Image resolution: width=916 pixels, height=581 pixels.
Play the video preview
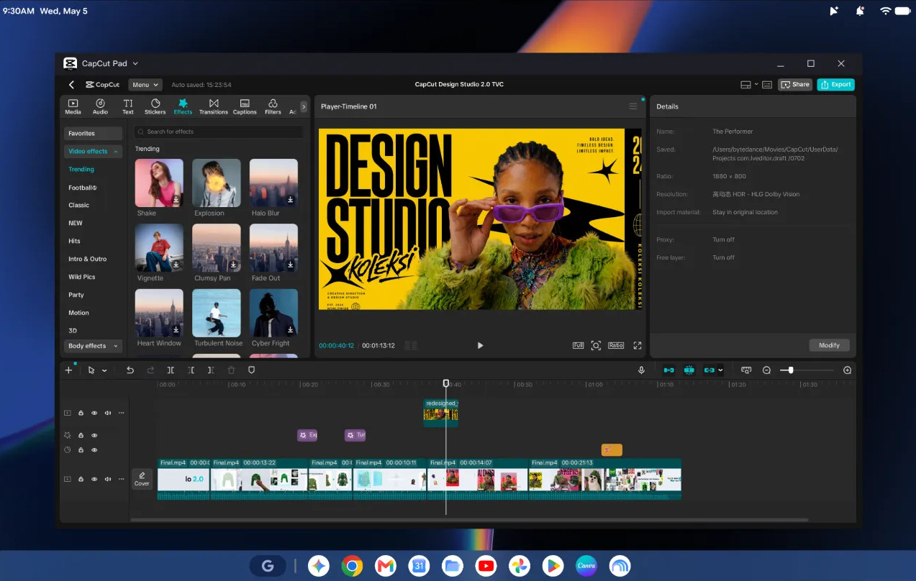(480, 345)
